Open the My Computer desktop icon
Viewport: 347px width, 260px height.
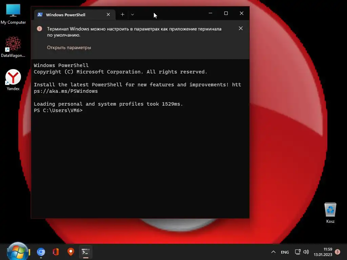point(13,14)
